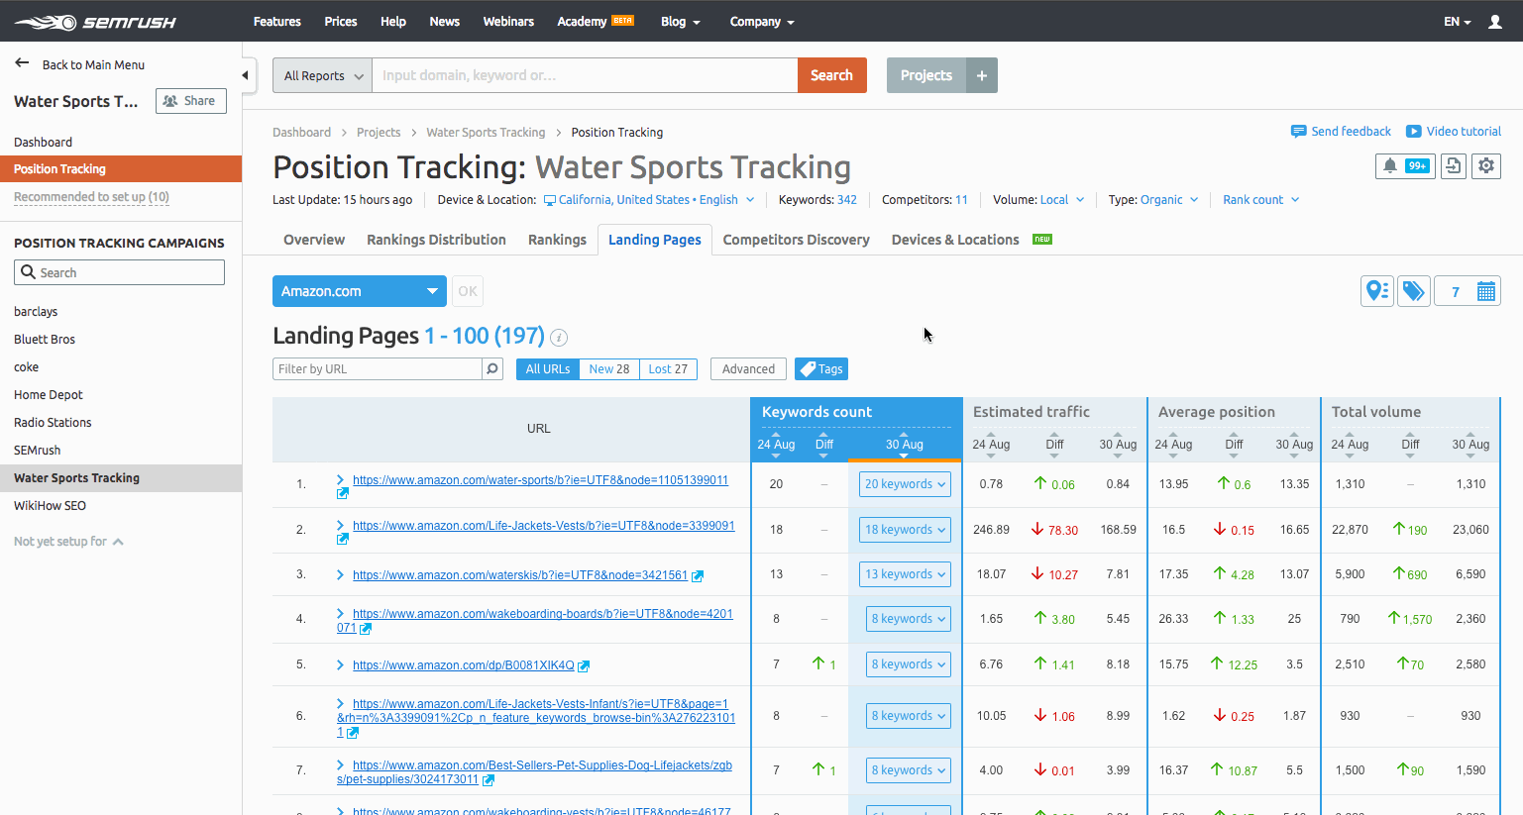Expand the 13 keywords dropdown
Image resolution: width=1523 pixels, height=815 pixels.
pyautogui.click(x=906, y=574)
